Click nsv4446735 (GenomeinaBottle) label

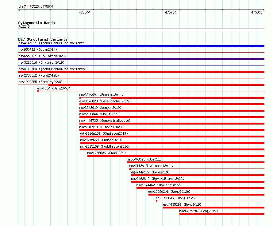(x=105, y=121)
